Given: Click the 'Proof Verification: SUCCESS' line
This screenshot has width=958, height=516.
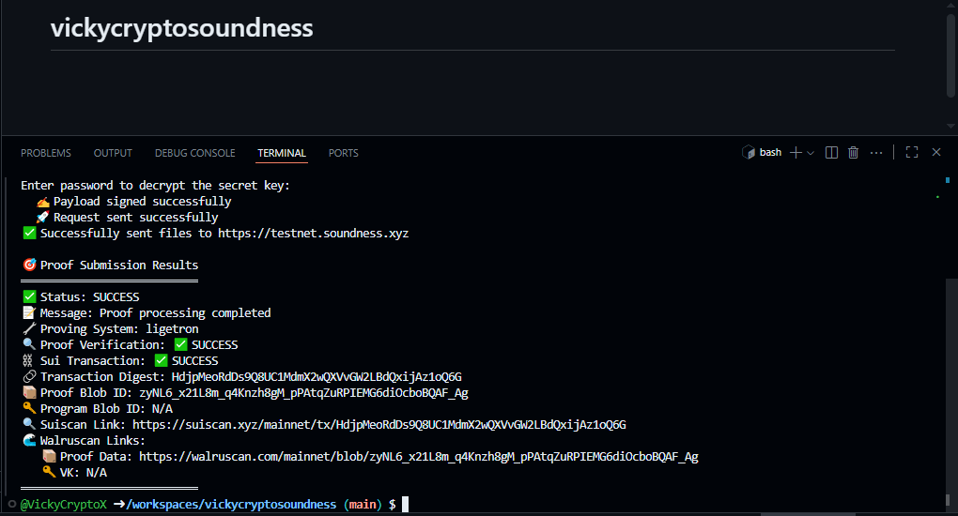Looking at the screenshot, I should coord(131,345).
